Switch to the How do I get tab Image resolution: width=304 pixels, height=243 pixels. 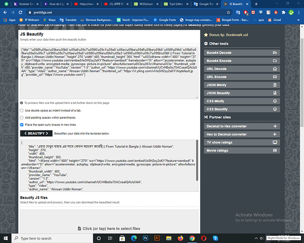point(56,4)
